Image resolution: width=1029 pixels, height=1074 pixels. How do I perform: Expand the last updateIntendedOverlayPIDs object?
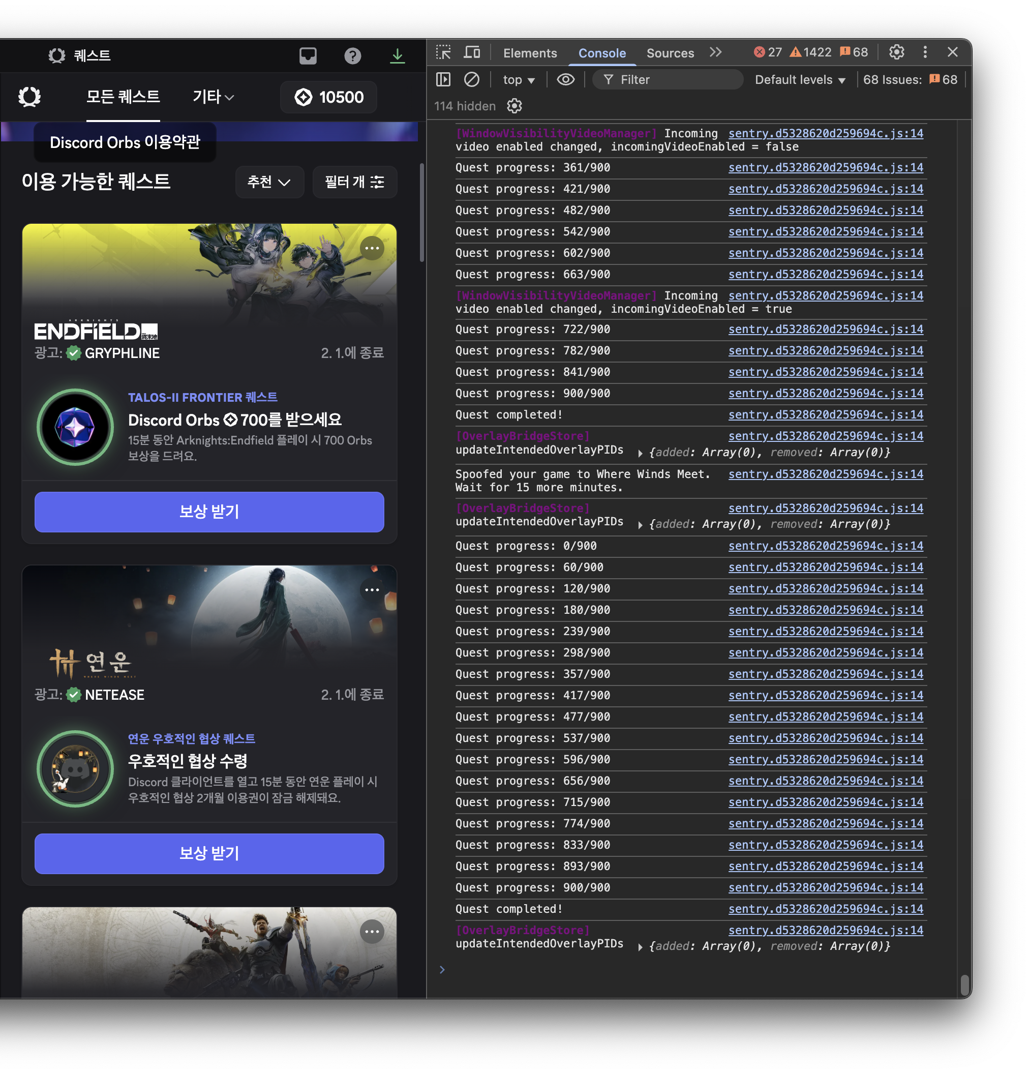tap(640, 947)
